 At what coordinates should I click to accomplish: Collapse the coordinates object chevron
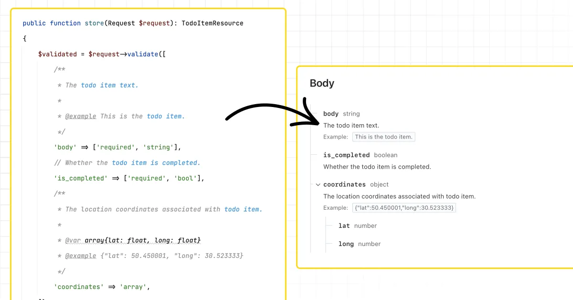pos(318,184)
